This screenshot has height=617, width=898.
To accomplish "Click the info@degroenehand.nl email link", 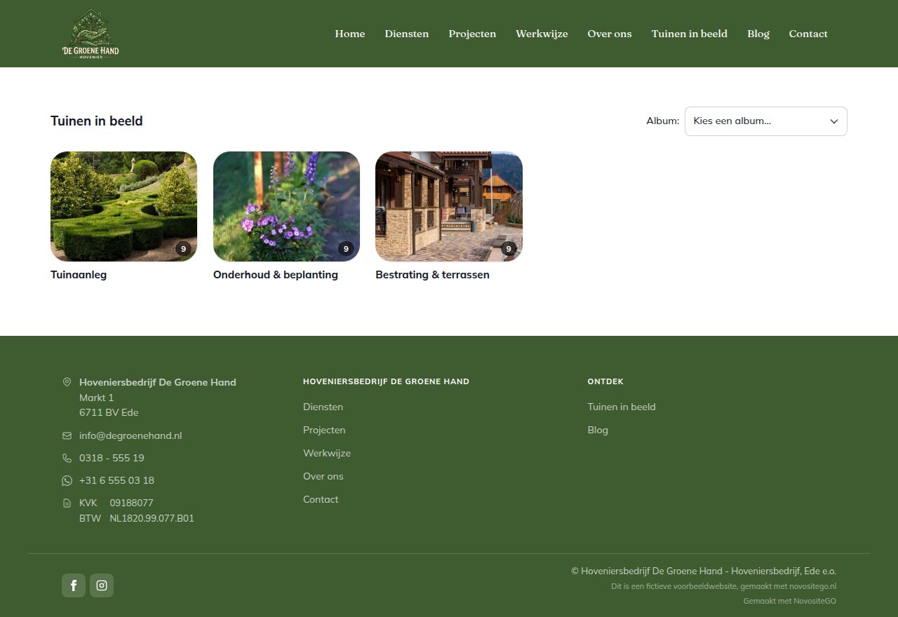I will click(130, 435).
